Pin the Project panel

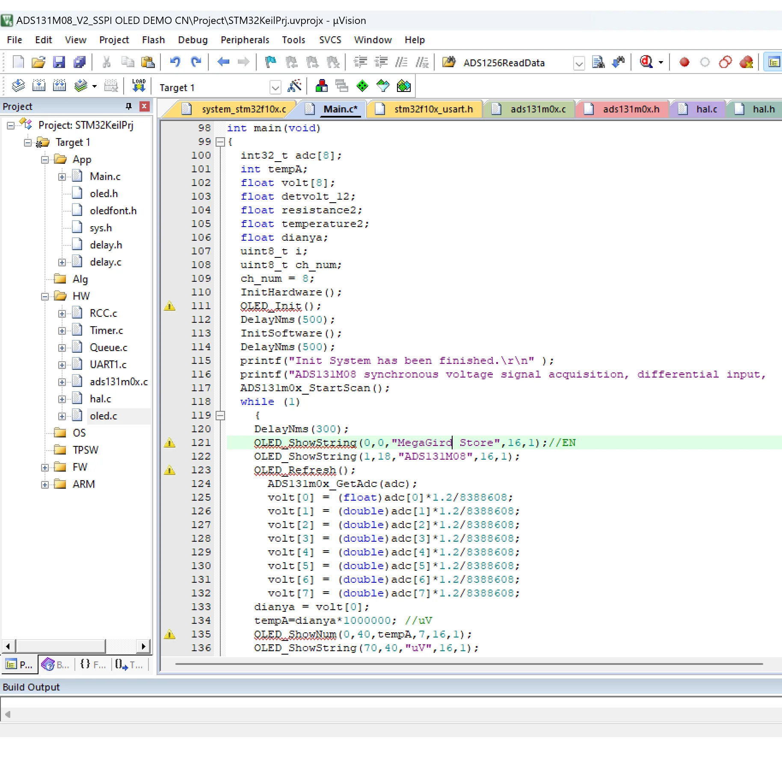128,106
